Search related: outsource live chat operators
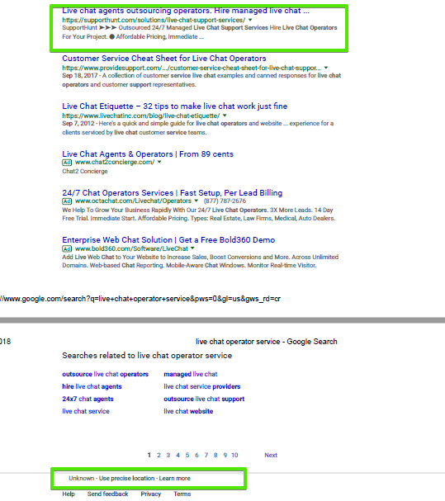Screen dimensions: 445x501 pos(105,374)
